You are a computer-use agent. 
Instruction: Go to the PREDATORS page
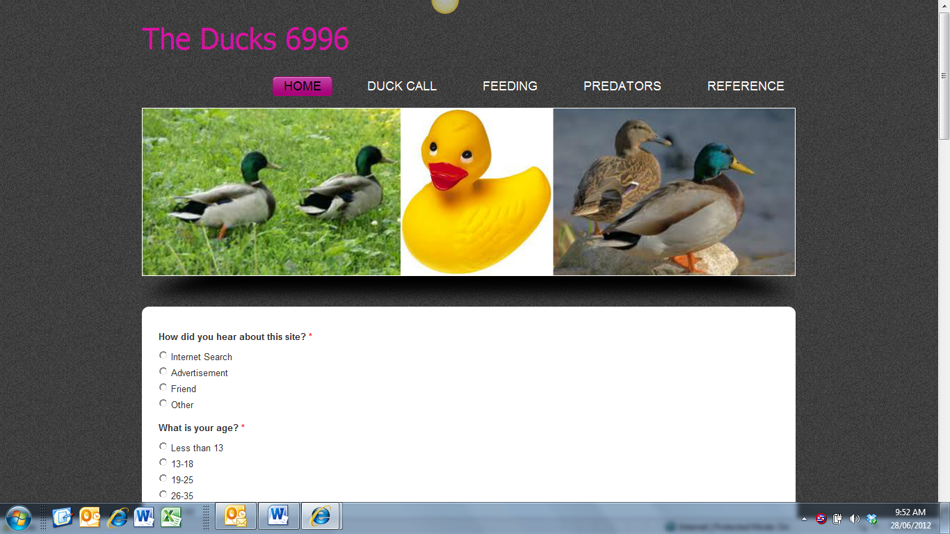[x=622, y=86]
